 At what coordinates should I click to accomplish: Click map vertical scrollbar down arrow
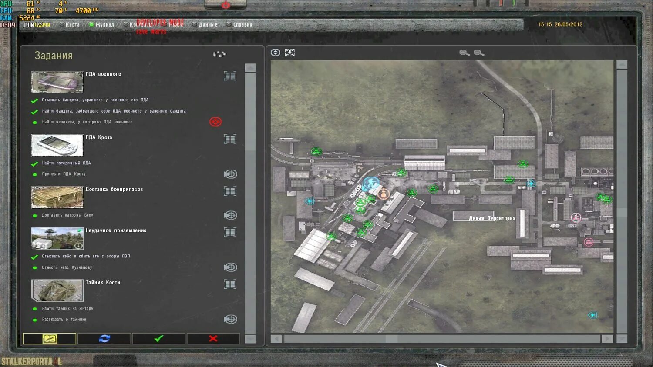pyautogui.click(x=622, y=338)
